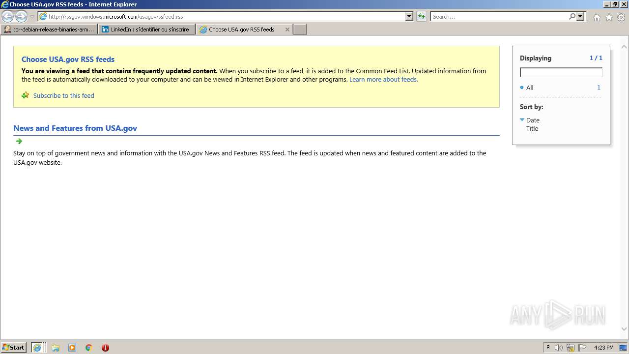Image resolution: width=629 pixels, height=354 pixels.
Task: Go to the Home page icon
Action: (597, 17)
